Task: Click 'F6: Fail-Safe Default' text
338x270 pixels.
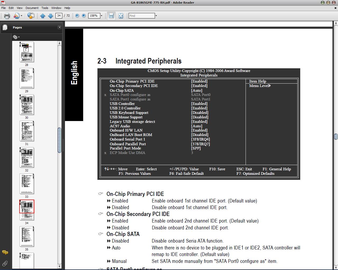Action: tap(186, 173)
